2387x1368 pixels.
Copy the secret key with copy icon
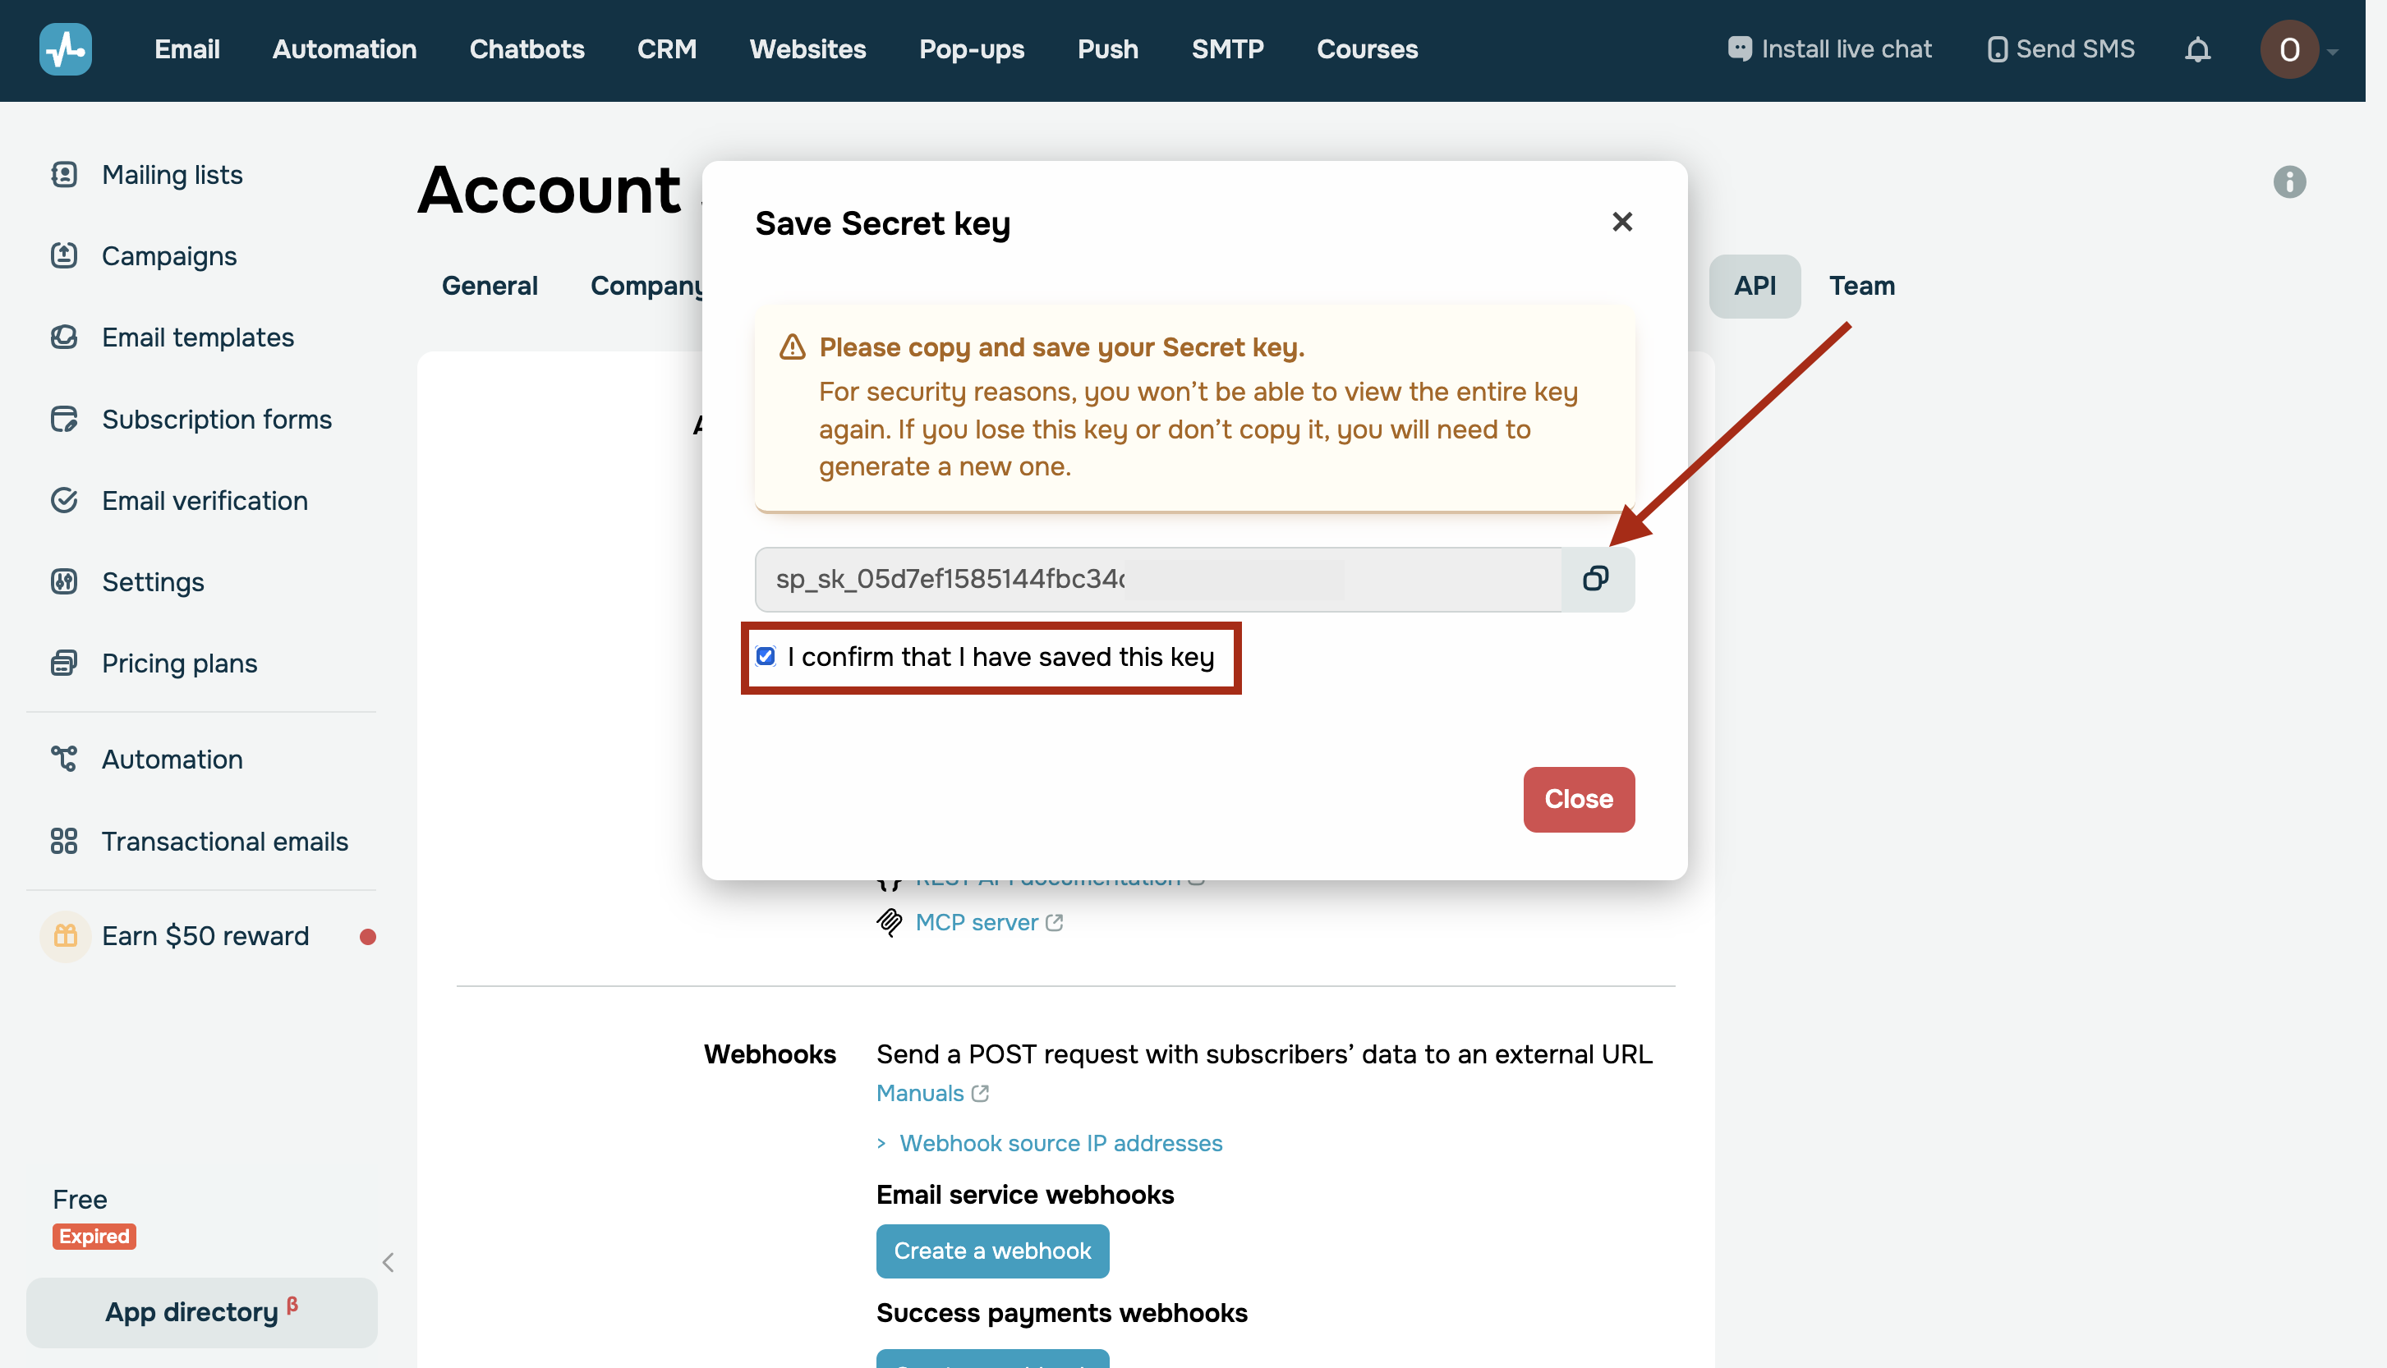[x=1596, y=579]
